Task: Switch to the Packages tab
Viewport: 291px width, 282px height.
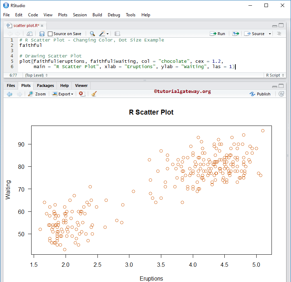Action: point(45,85)
